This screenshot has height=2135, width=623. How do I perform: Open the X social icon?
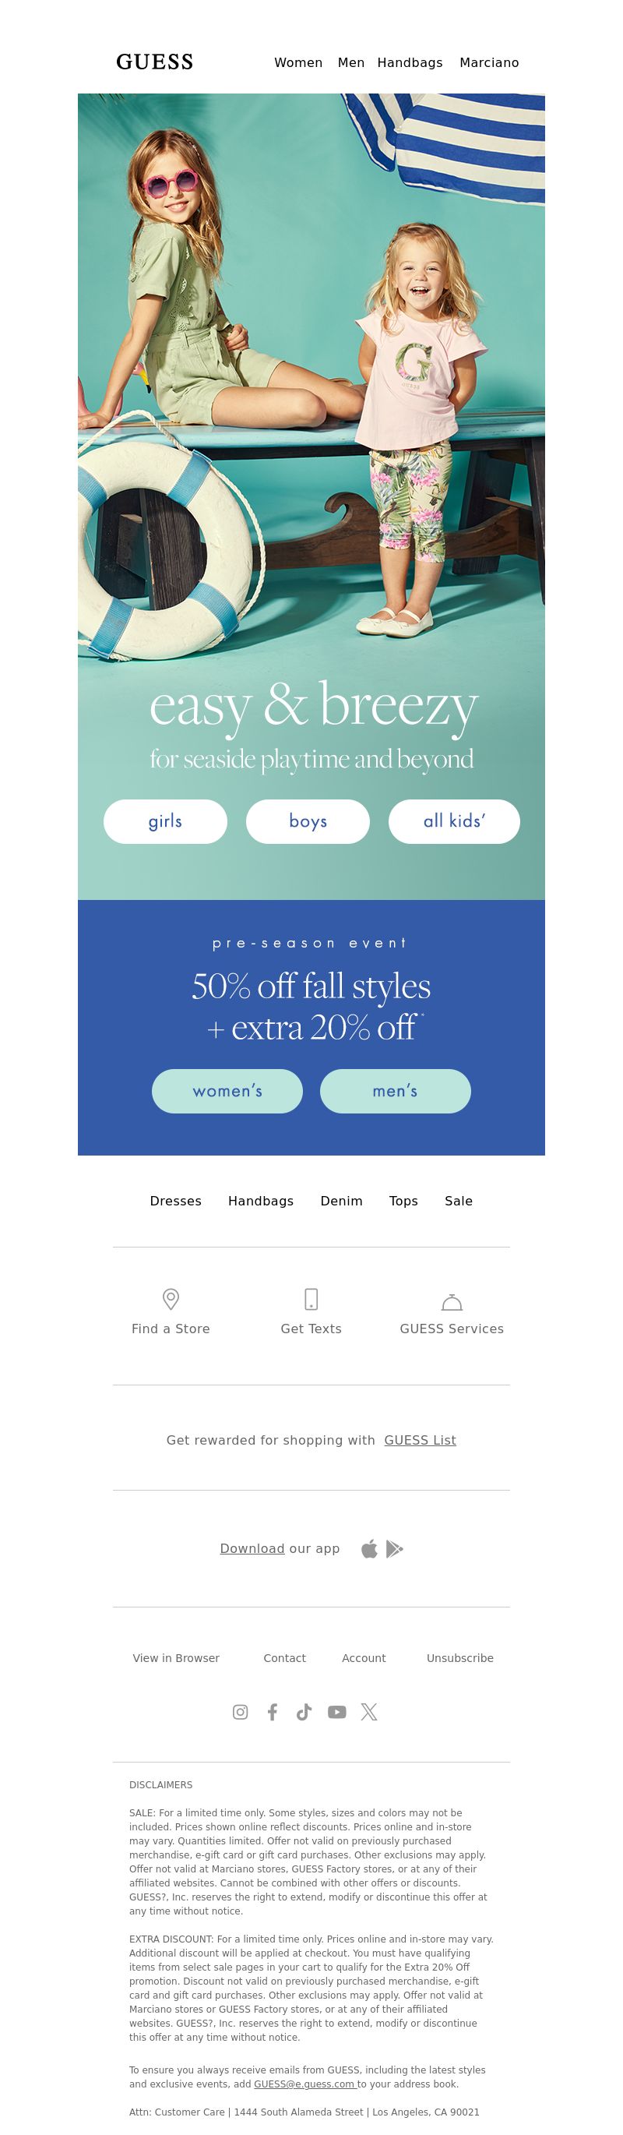pyautogui.click(x=369, y=1711)
